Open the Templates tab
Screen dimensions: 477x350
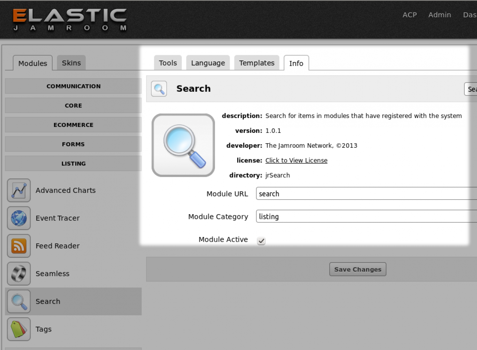coord(257,63)
